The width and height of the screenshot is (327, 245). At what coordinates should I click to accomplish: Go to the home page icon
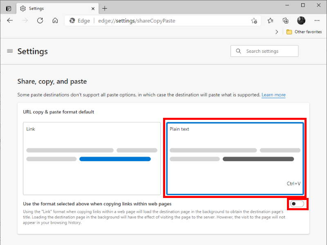pyautogui.click(x=55, y=20)
